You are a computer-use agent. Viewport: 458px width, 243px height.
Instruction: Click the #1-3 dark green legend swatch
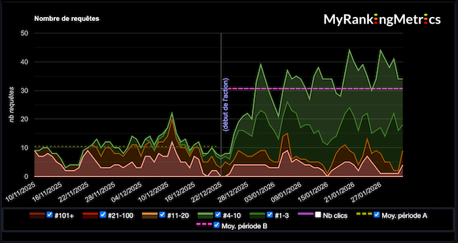pyautogui.click(x=257, y=216)
